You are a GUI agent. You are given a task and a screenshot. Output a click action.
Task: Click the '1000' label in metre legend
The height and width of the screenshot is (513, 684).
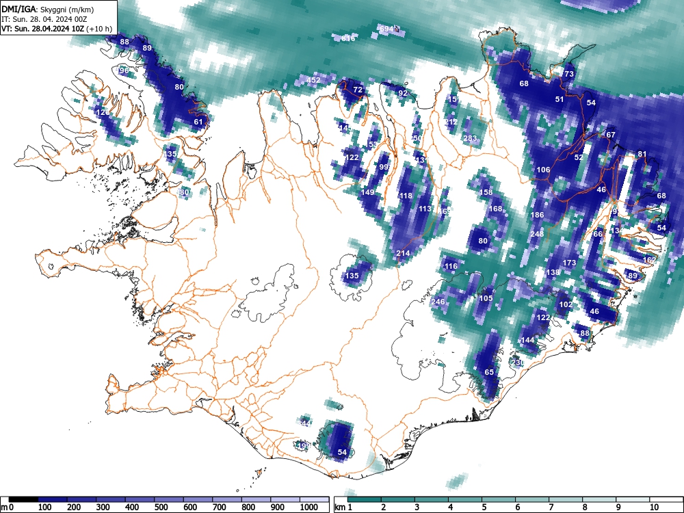pyautogui.click(x=309, y=508)
